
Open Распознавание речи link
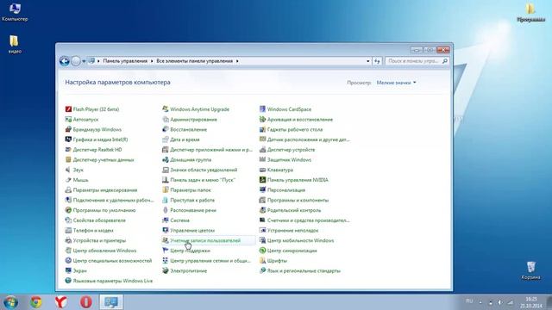pyautogui.click(x=193, y=210)
